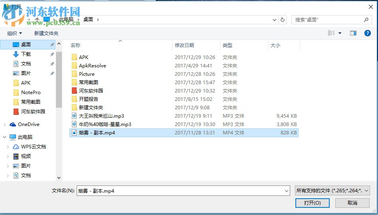
Task: Expand the OneDrive tree node
Action: point(4,124)
